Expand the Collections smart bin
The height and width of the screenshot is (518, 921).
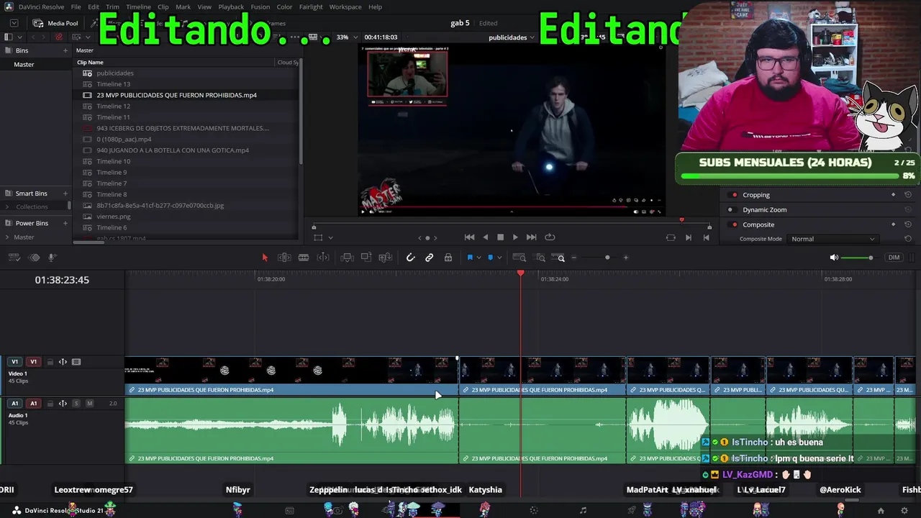[7, 206]
